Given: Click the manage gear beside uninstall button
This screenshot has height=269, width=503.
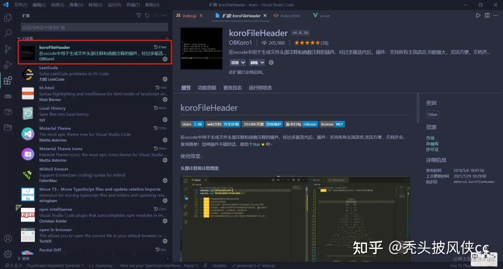Looking at the screenshot, I should [x=271, y=62].
